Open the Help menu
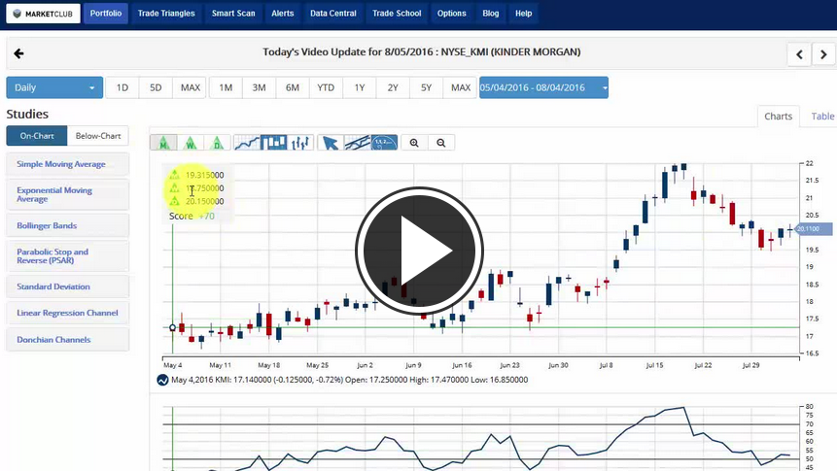This screenshot has width=837, height=471. coord(523,14)
